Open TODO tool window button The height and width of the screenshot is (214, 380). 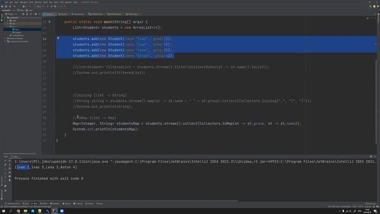coord(43,203)
